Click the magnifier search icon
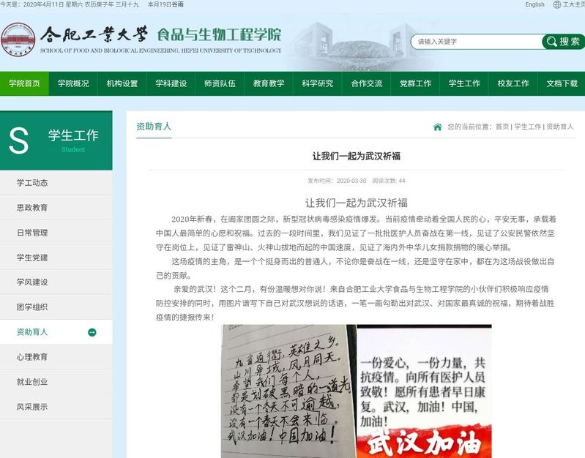 pos(551,42)
